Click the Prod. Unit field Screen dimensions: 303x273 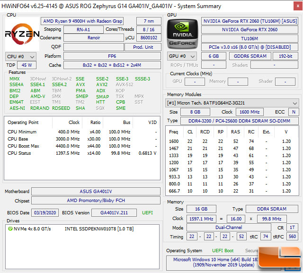[143, 47]
